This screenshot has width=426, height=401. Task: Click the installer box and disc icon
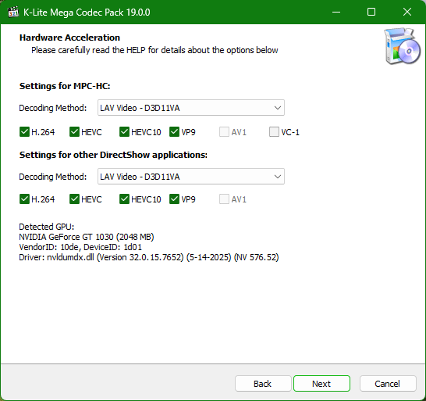(x=403, y=46)
